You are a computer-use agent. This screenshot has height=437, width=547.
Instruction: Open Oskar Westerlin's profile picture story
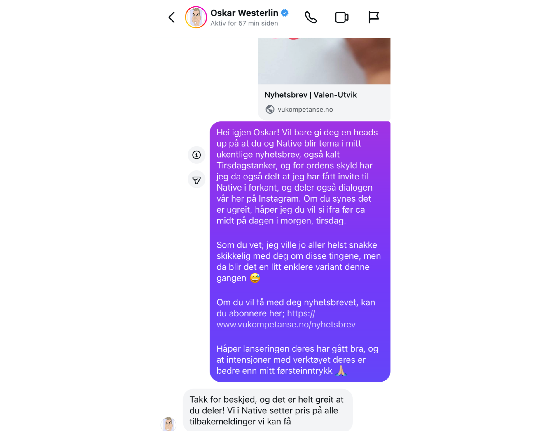196,17
